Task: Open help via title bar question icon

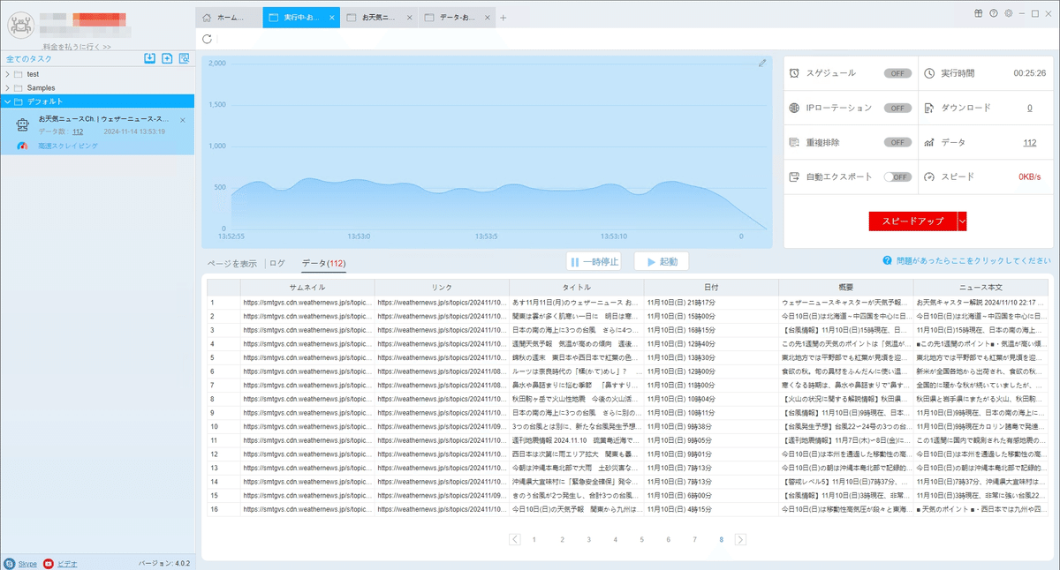Action: pyautogui.click(x=994, y=13)
